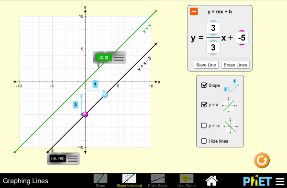Open the PhET hamburger menu
The height and width of the screenshot is (188, 287).
pos(280,182)
